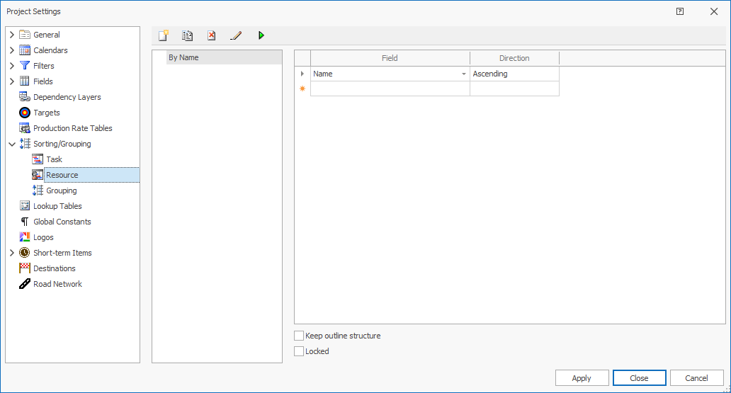Toggle the Locked checkbox
Viewport: 731px width, 393px height.
tap(299, 351)
